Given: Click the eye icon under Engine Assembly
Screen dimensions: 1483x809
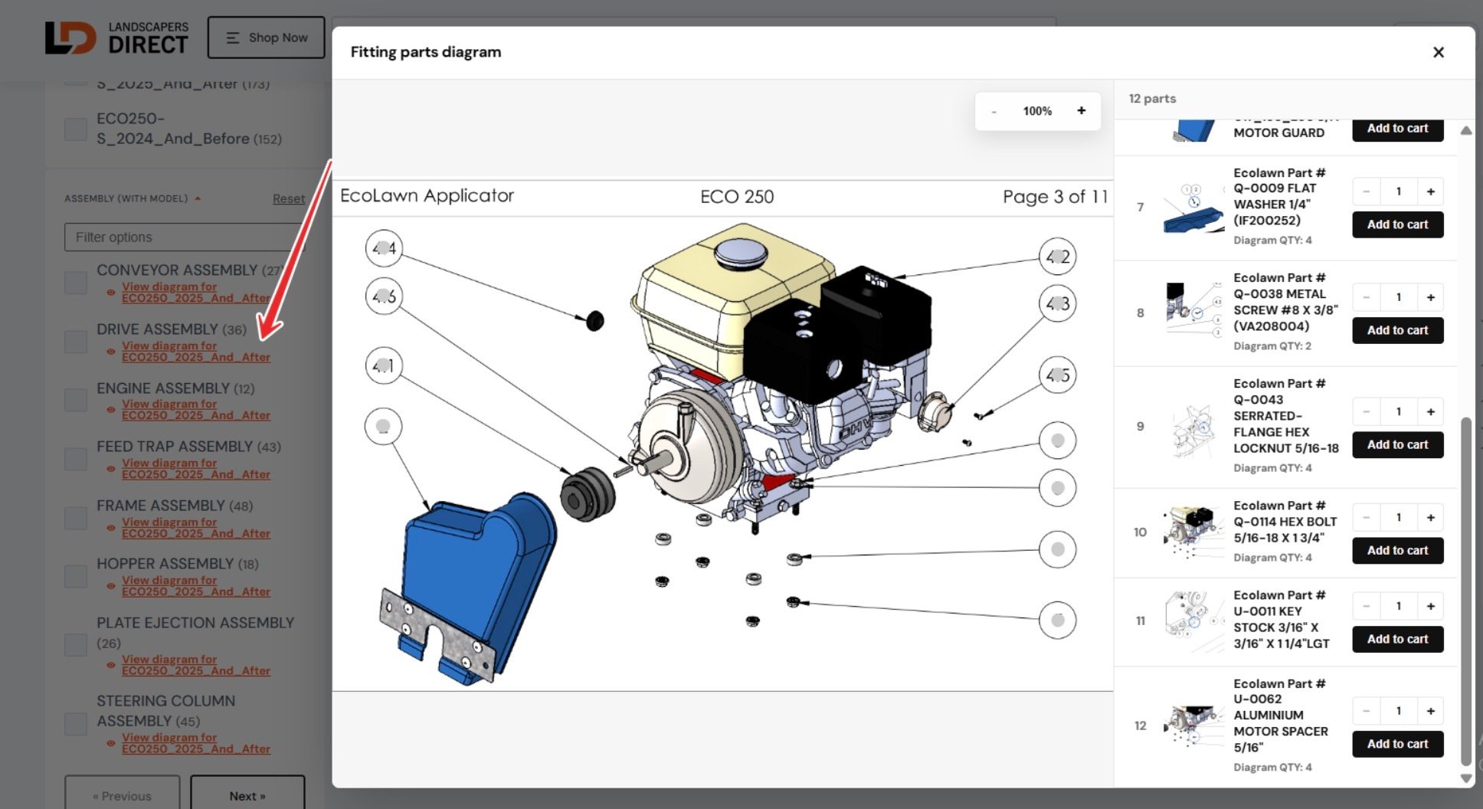Looking at the screenshot, I should click(111, 410).
